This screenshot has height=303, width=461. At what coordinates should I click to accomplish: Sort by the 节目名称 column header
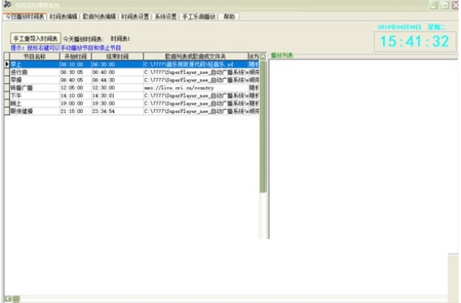35,56
